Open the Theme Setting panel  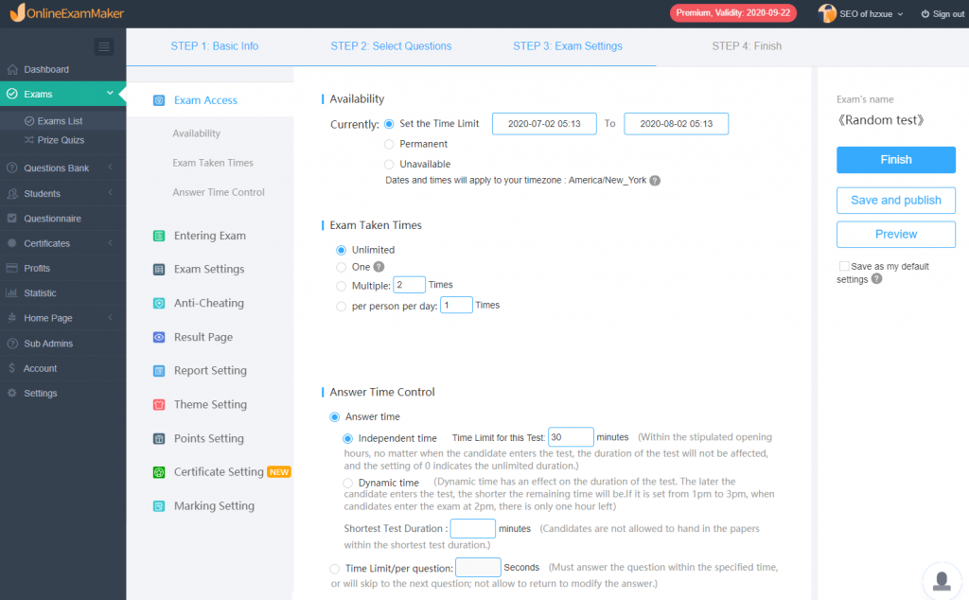coord(159,404)
